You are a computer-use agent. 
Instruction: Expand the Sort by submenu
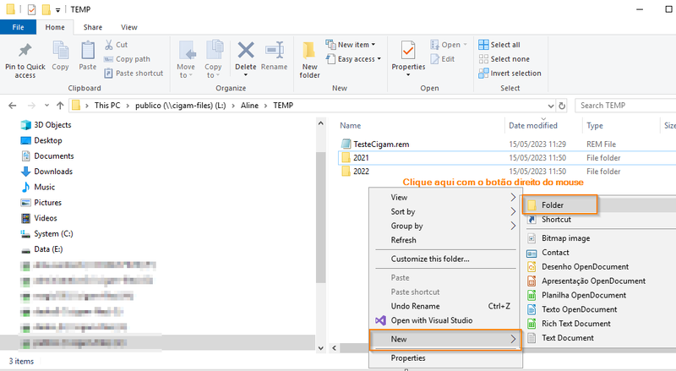[445, 212]
